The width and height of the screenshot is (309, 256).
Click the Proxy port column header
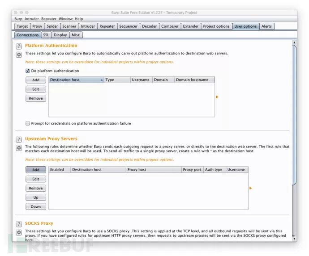[x=192, y=169]
